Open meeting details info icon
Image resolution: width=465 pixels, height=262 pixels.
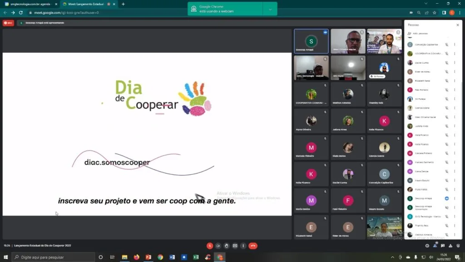(x=427, y=246)
